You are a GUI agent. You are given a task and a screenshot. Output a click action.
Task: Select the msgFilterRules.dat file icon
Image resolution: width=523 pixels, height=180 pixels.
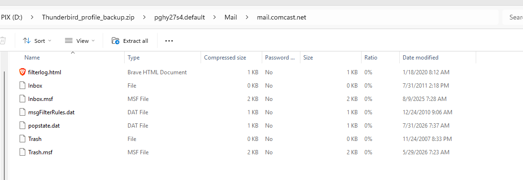22,112
